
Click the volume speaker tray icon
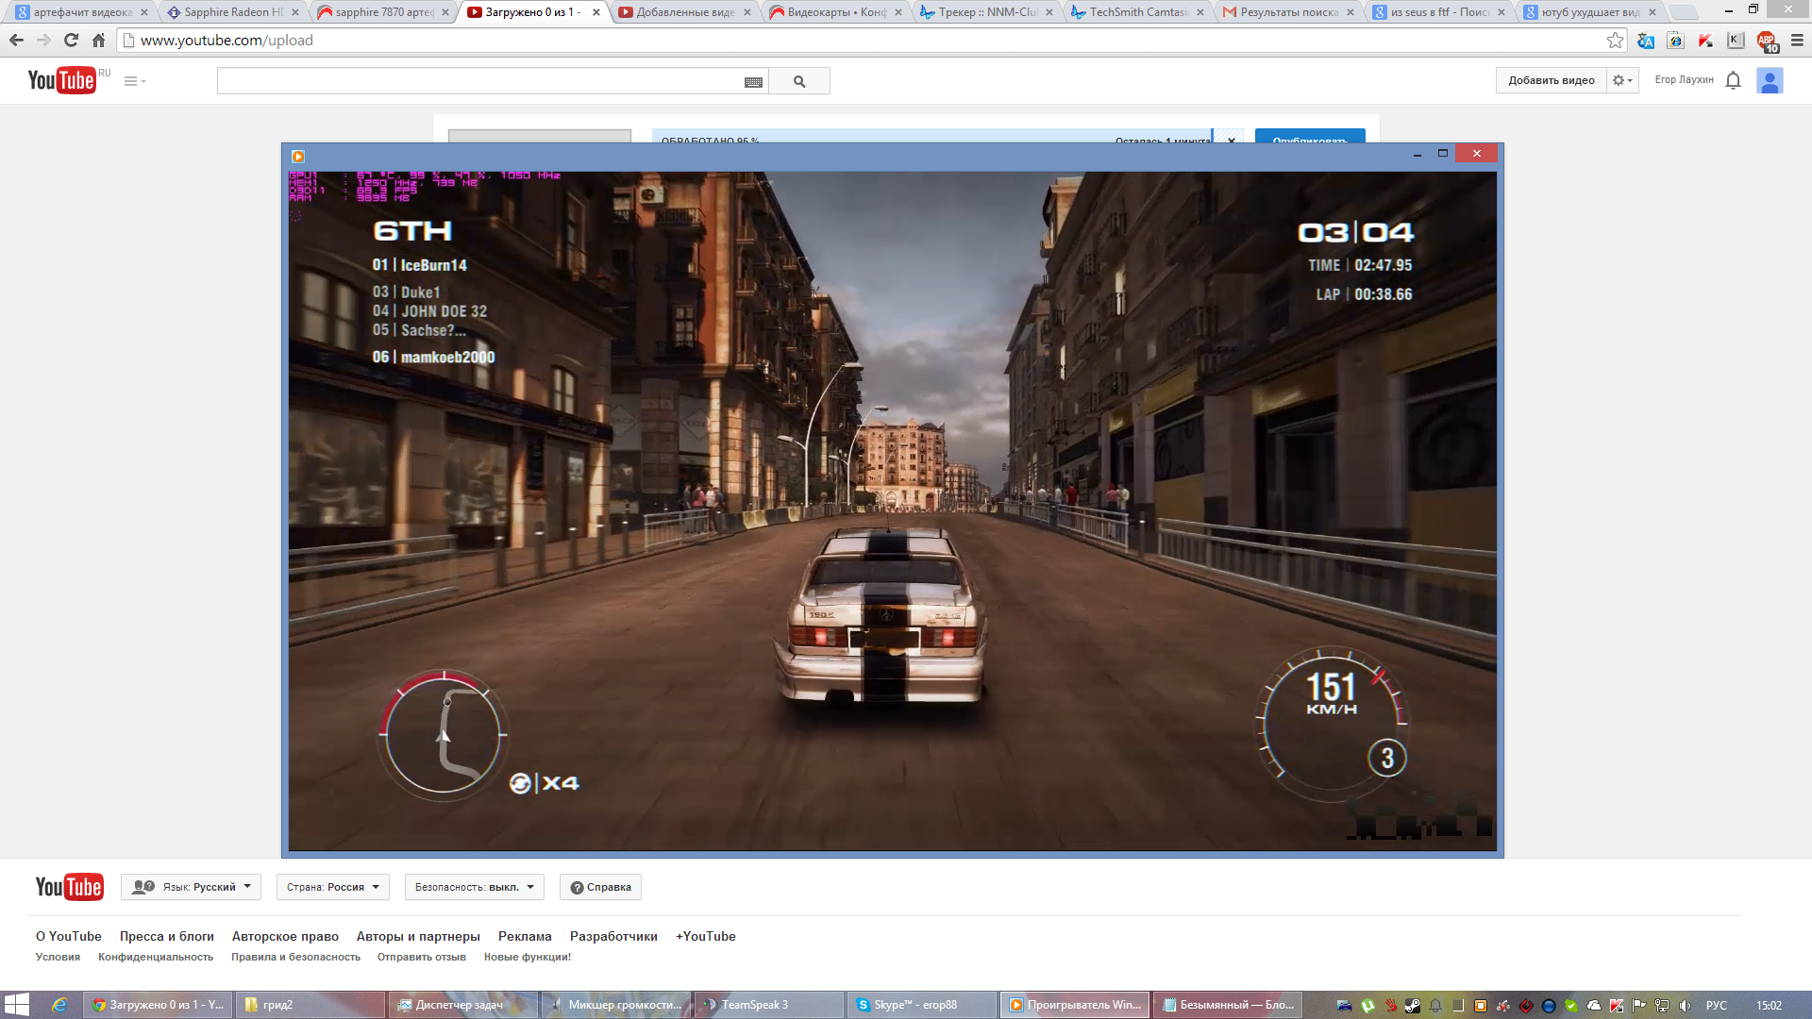[x=1685, y=1006]
